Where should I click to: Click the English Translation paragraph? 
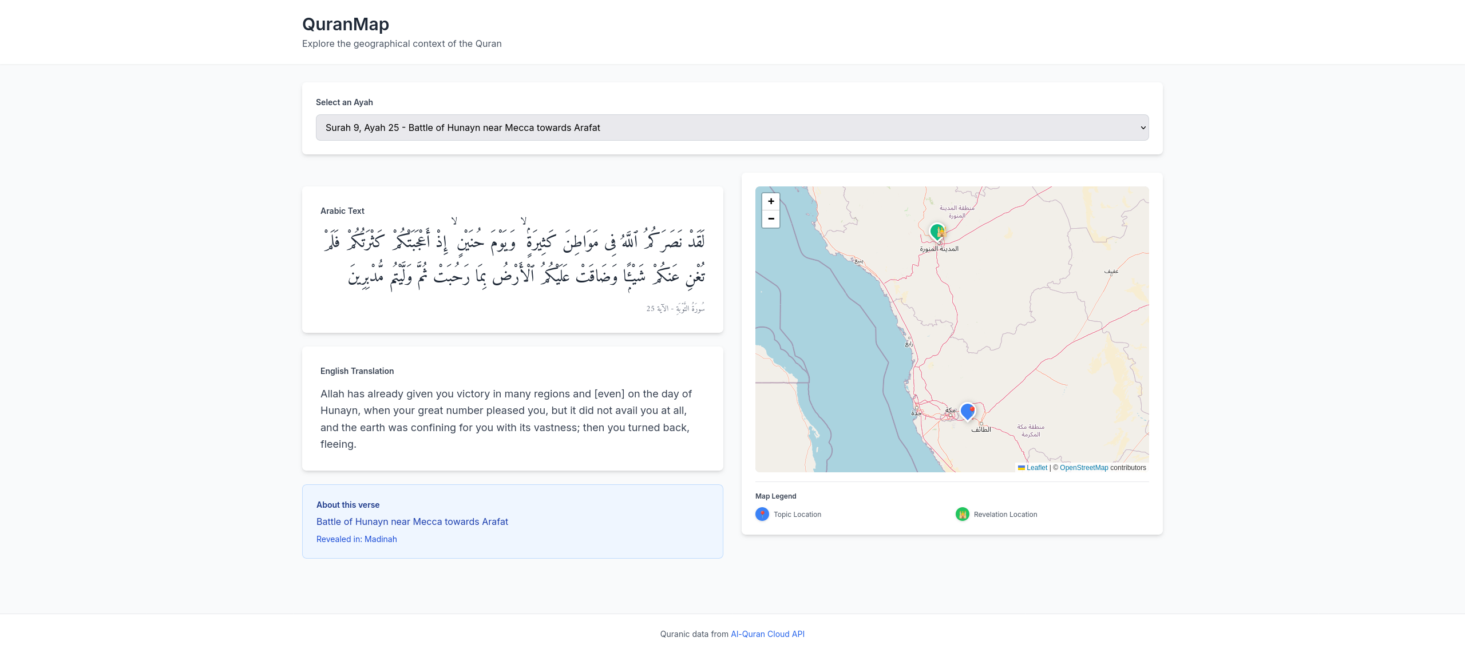(x=506, y=419)
